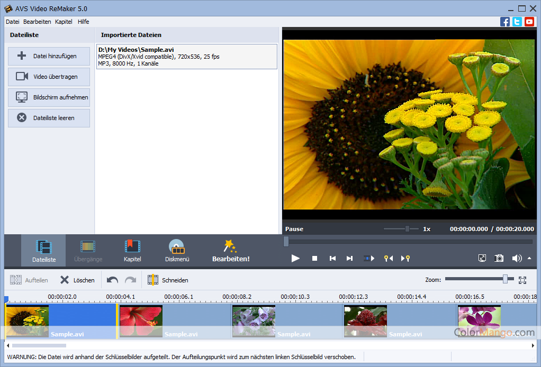Open the Kapitel menu
541x367 pixels.
click(64, 22)
